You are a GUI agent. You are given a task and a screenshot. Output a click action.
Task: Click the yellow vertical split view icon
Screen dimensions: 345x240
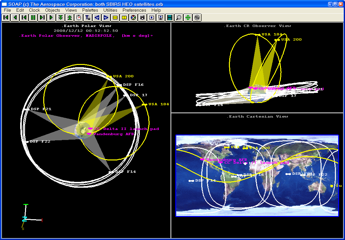(x=124, y=18)
